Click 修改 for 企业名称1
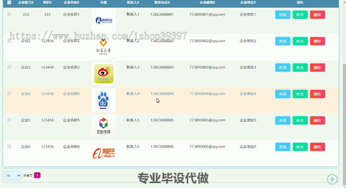The height and width of the screenshot is (188, 346). tap(300, 15)
